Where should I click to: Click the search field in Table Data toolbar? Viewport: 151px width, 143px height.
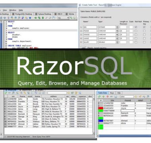tap(127, 97)
